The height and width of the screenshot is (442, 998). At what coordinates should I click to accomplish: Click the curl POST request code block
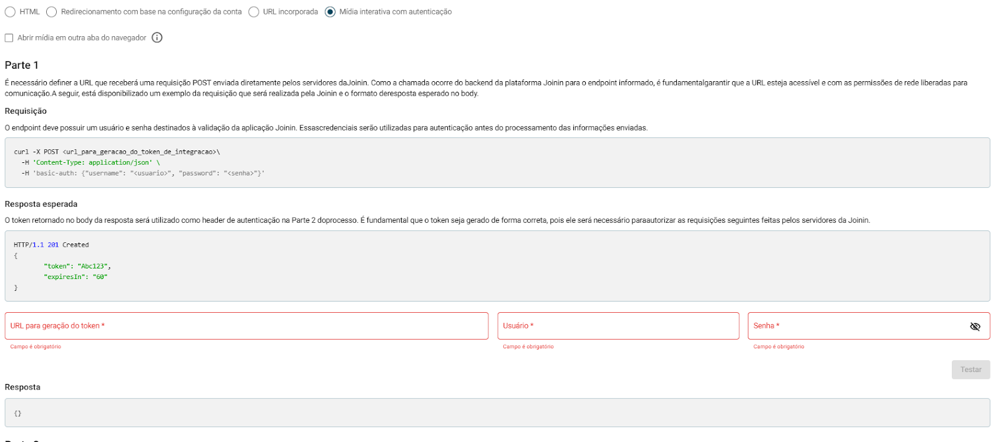pyautogui.click(x=497, y=162)
